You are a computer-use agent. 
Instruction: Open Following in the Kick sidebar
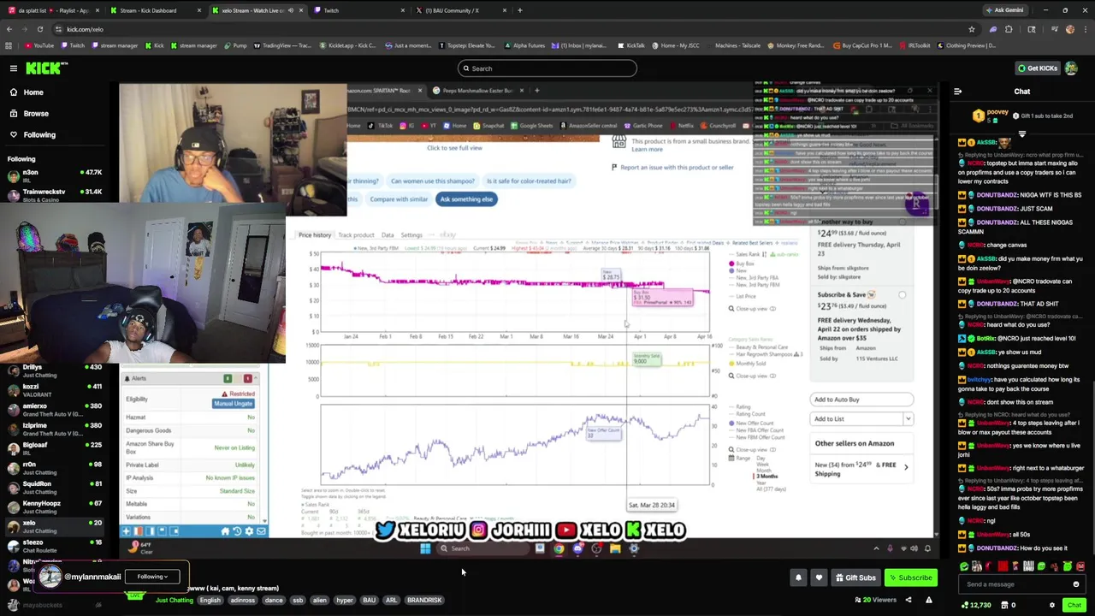[x=33, y=134]
